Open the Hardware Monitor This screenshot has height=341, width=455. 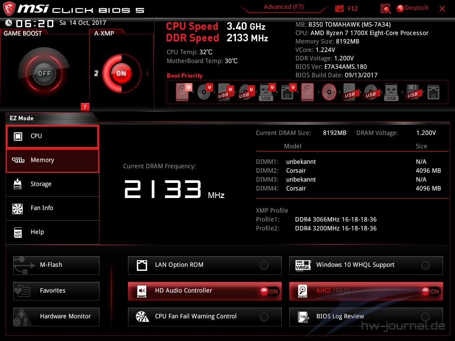click(56, 317)
